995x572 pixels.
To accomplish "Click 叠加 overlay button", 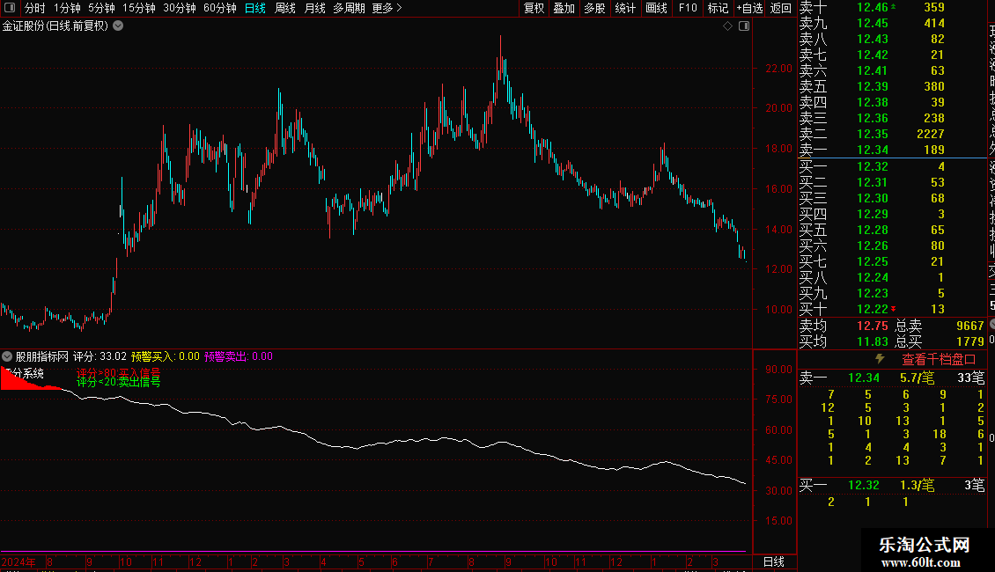I will point(564,8).
